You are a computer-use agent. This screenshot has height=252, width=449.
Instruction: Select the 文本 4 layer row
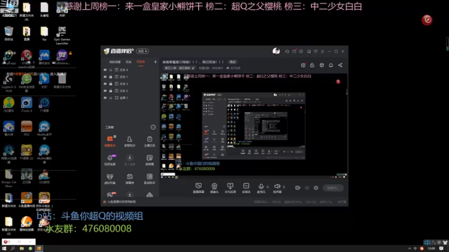[130, 69]
